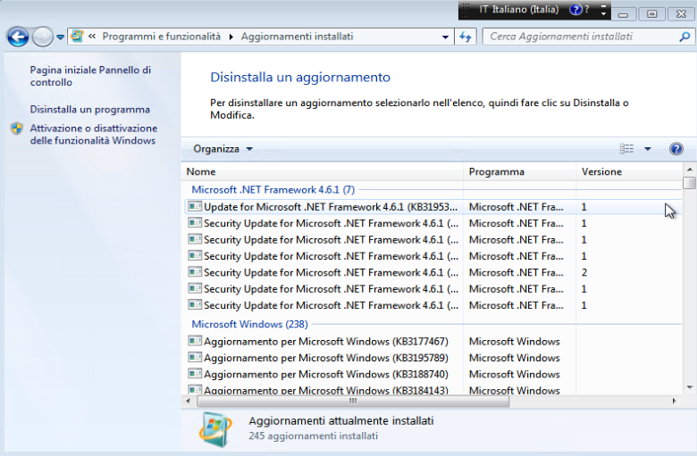Viewport: 697px width, 456px height.
Task: Open the address bar history dropdown arrow
Action: 445,37
